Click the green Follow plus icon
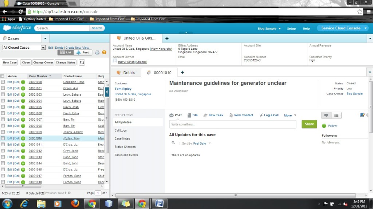 pyautogui.click(x=324, y=126)
